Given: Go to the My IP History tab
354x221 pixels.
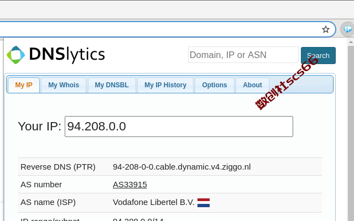Looking at the screenshot, I should [165, 85].
